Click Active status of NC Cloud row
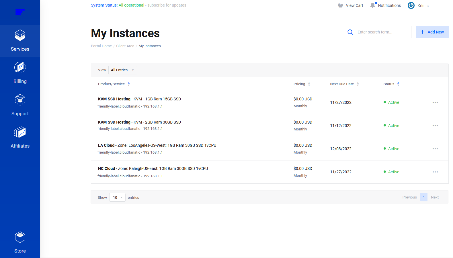The height and width of the screenshot is (258, 453). pos(391,172)
